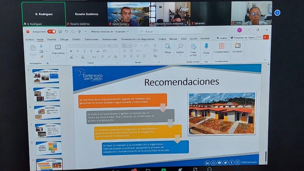Select slide 7 thumbnail

48,130
